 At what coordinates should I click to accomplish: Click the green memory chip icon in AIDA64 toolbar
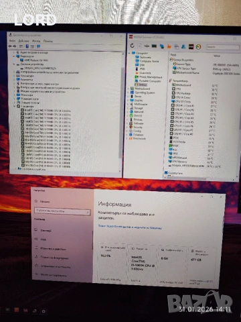(154, 46)
